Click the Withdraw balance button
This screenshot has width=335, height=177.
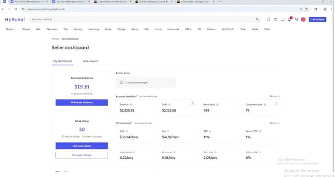pyautogui.click(x=82, y=102)
